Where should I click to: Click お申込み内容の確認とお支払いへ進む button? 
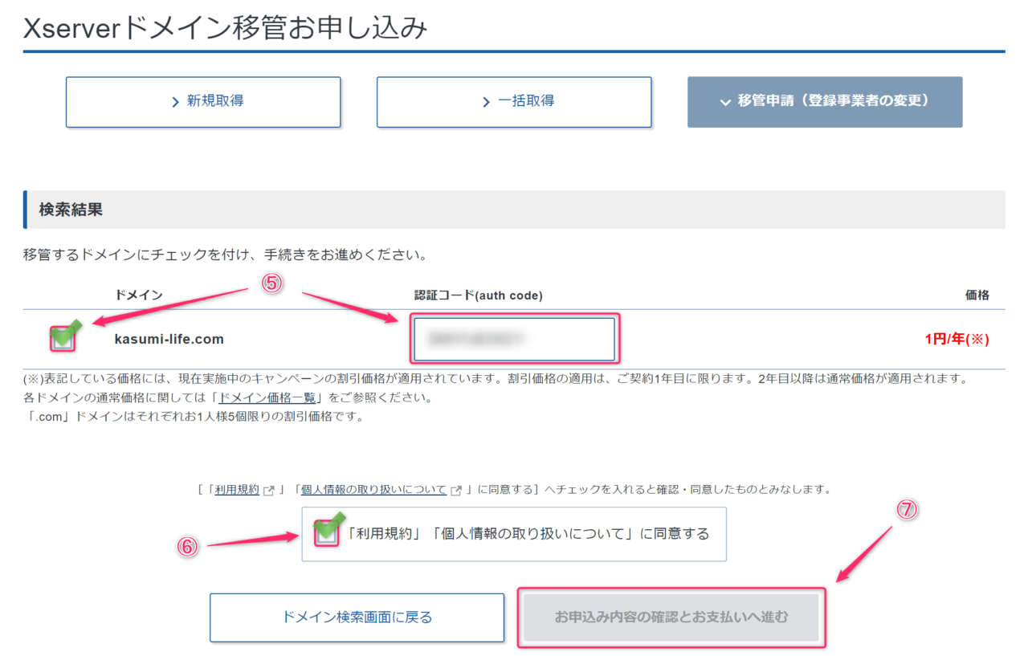671,617
